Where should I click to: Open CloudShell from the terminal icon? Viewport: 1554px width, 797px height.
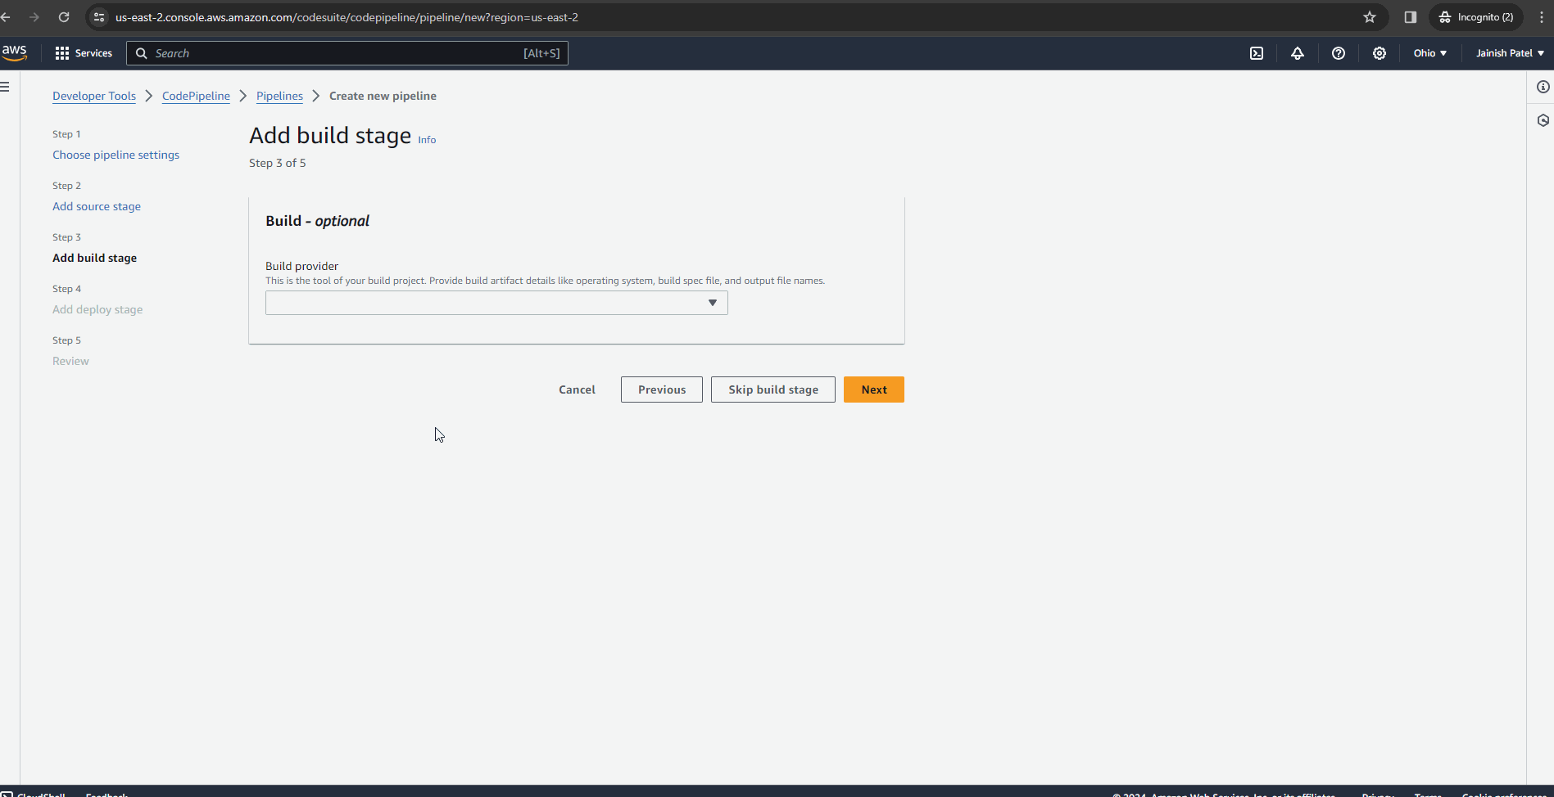point(1257,52)
